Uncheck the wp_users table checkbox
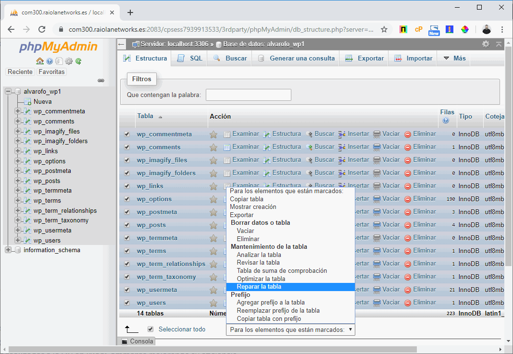 [126, 303]
